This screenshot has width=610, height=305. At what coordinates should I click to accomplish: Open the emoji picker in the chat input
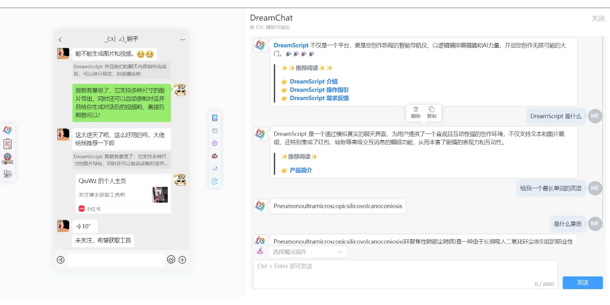[171, 260]
